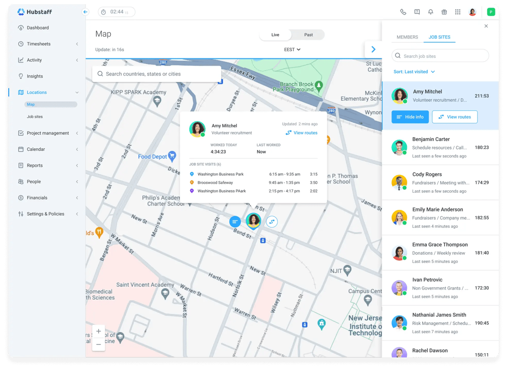Click the timer stopwatch icon in the header

click(103, 12)
